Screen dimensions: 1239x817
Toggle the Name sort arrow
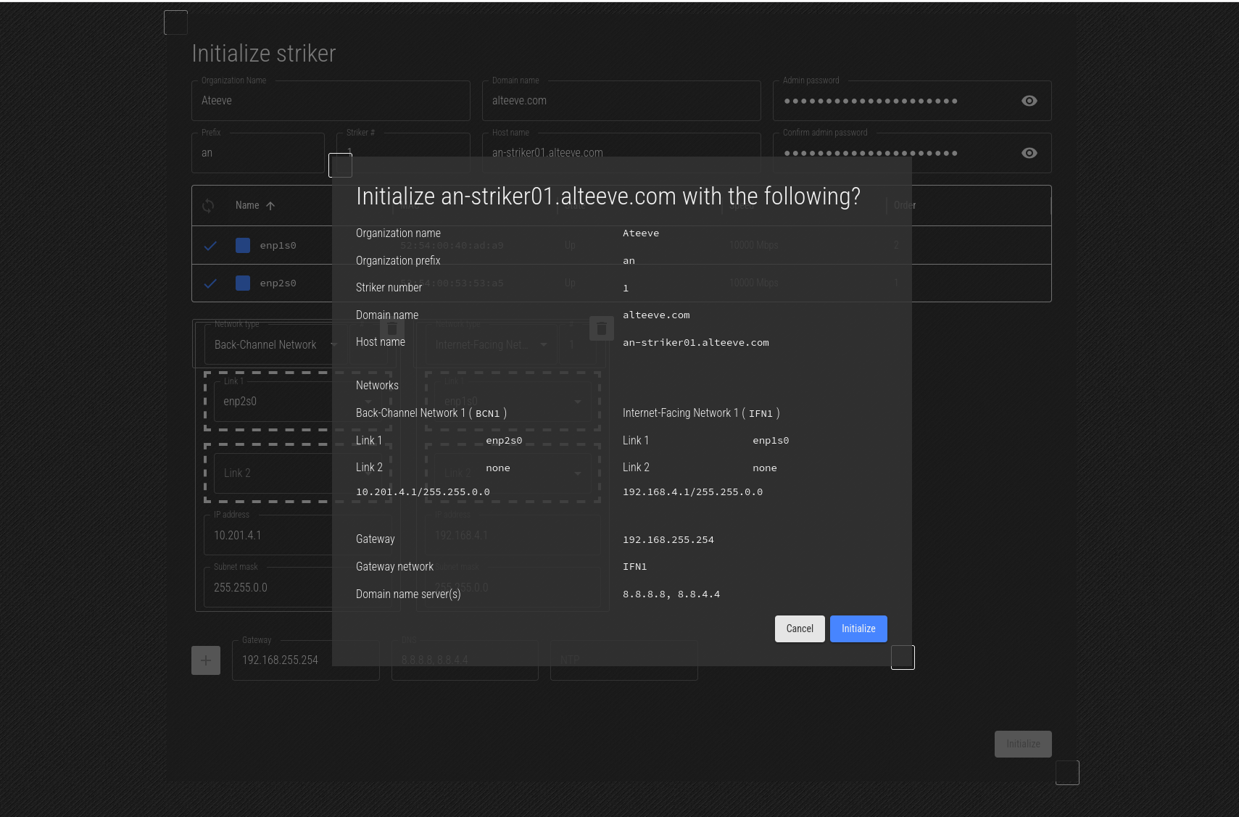point(270,206)
